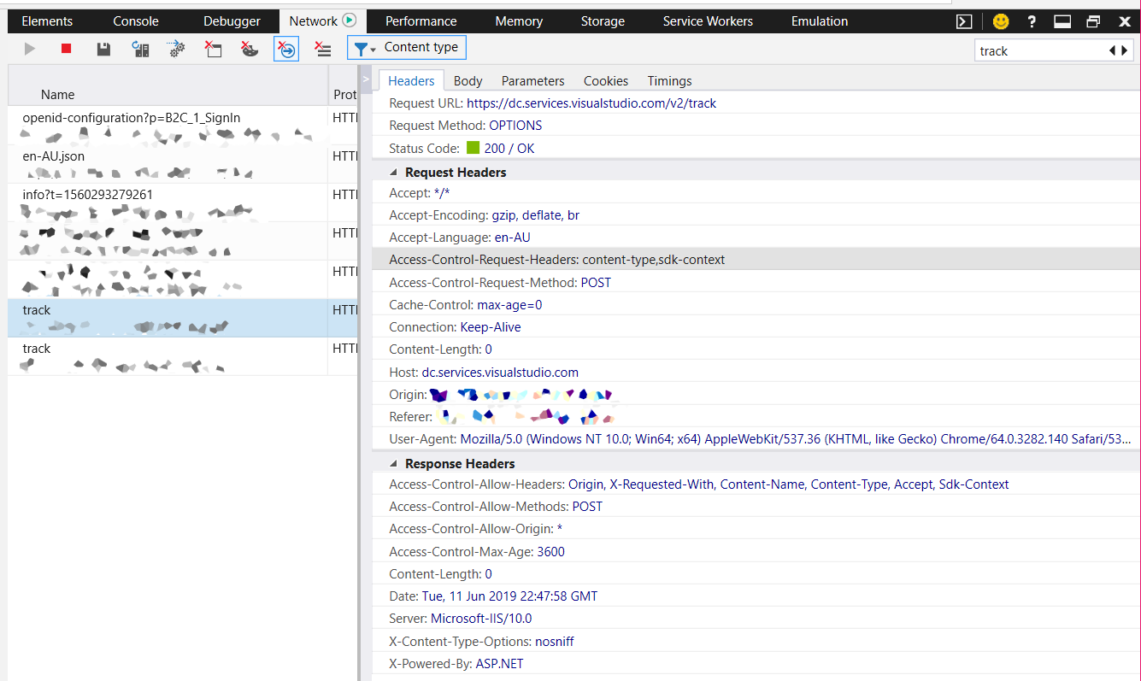Open F12 DevTools help
Image resolution: width=1141 pixels, height=681 pixels.
coord(1032,21)
